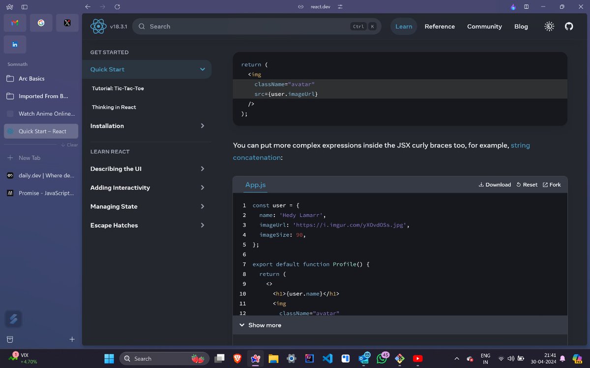This screenshot has width=590, height=368.
Task: Open IntelliJ IDEA from the taskbar
Action: coord(310,359)
